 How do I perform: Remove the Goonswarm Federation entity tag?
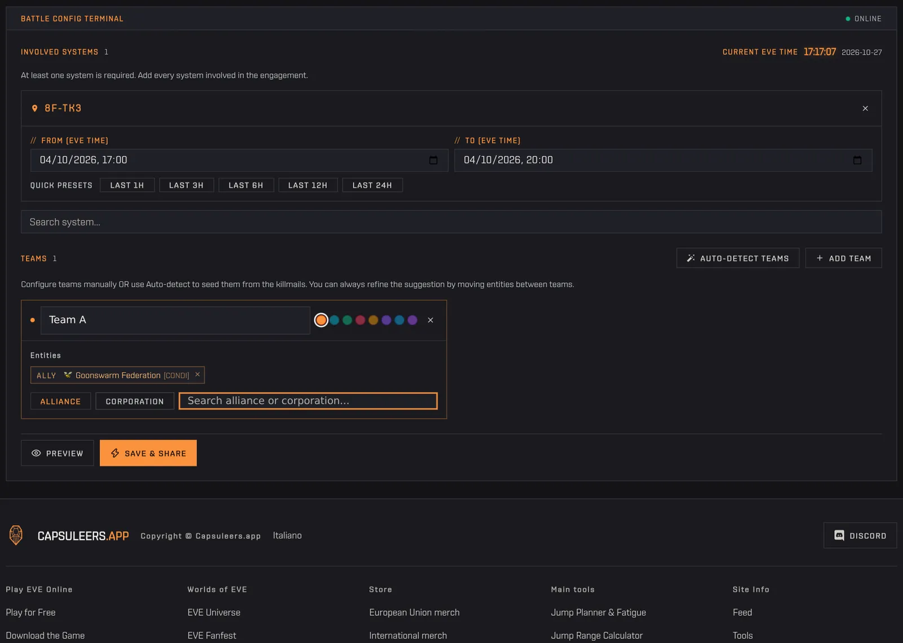(198, 374)
